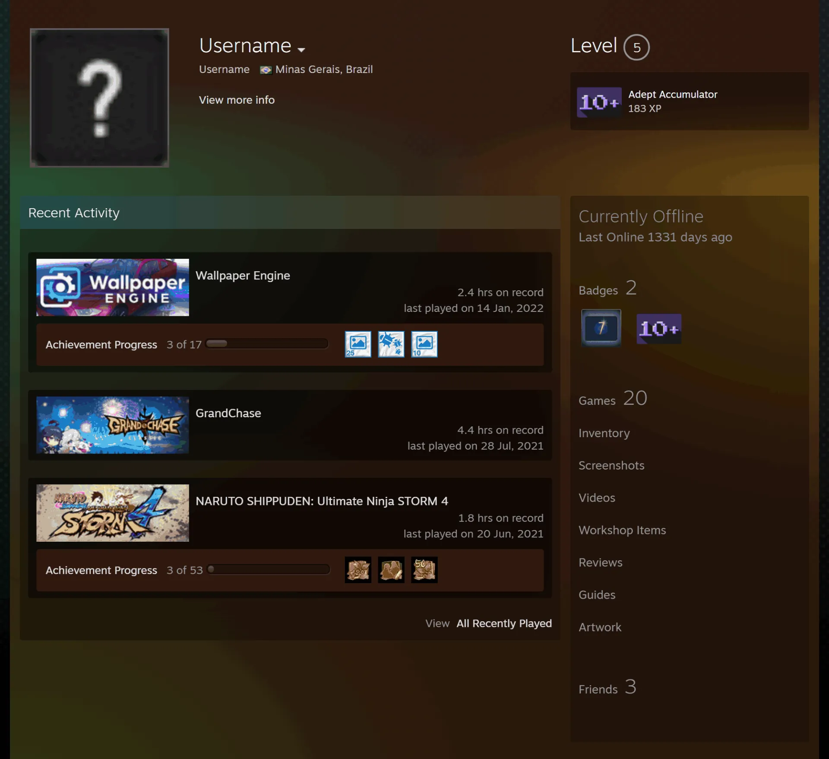
Task: Click Wallpaper Engine achievement progress bar
Action: [267, 344]
